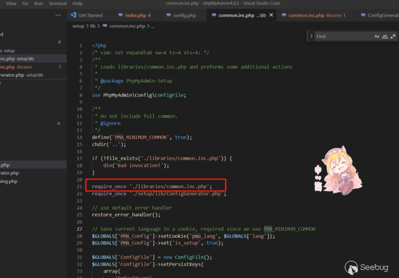The width and height of the screenshot is (399, 278).
Task: Open the Go menu
Action: pos(25,3)
